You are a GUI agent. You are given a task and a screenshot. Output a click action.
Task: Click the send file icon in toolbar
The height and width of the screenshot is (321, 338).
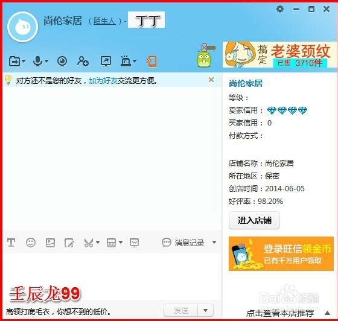coord(14,62)
